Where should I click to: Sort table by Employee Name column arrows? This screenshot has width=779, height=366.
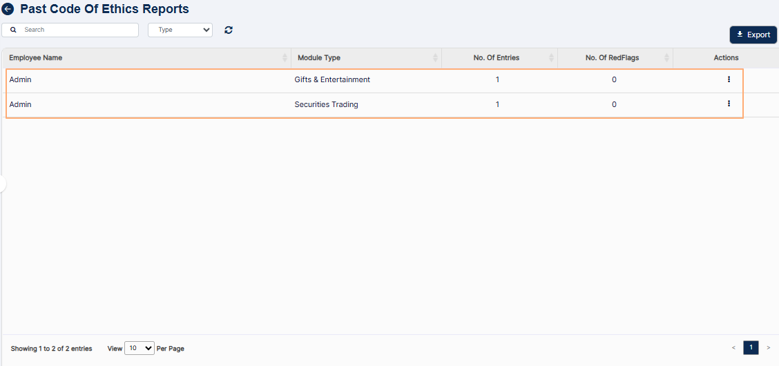(x=285, y=58)
